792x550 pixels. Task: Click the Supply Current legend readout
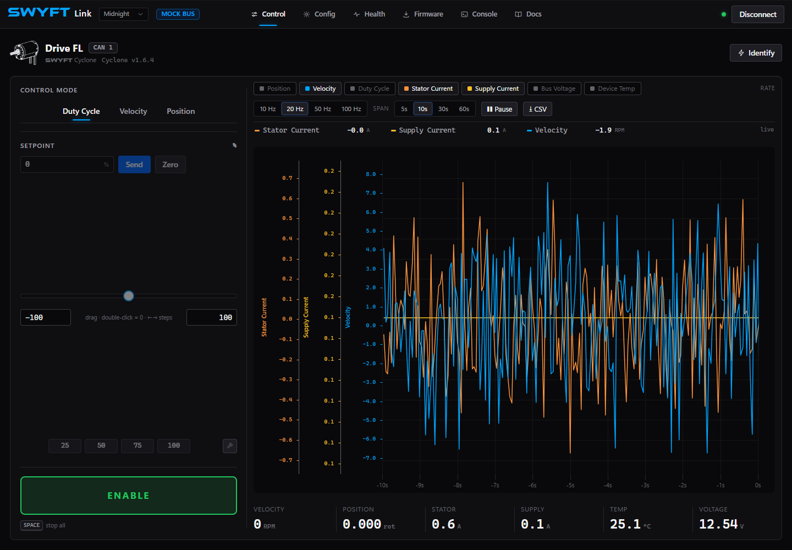pos(448,130)
